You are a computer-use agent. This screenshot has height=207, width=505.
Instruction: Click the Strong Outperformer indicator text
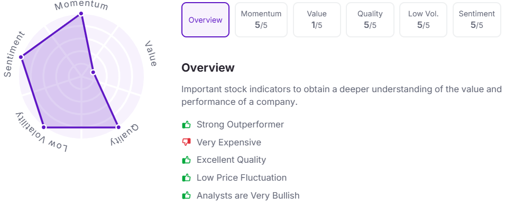240,124
